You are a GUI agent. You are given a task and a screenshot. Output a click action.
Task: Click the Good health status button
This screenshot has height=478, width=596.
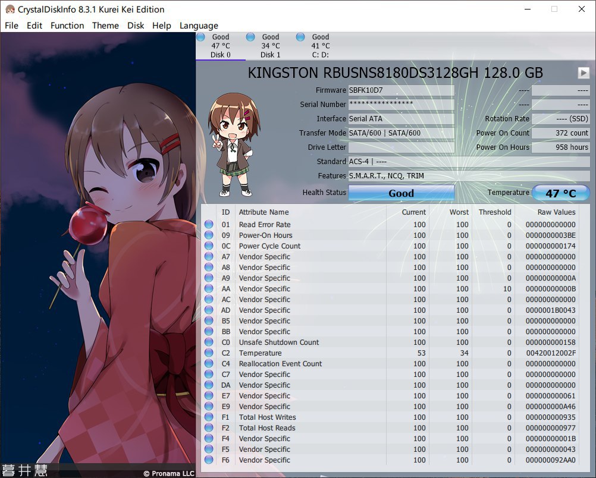point(401,193)
